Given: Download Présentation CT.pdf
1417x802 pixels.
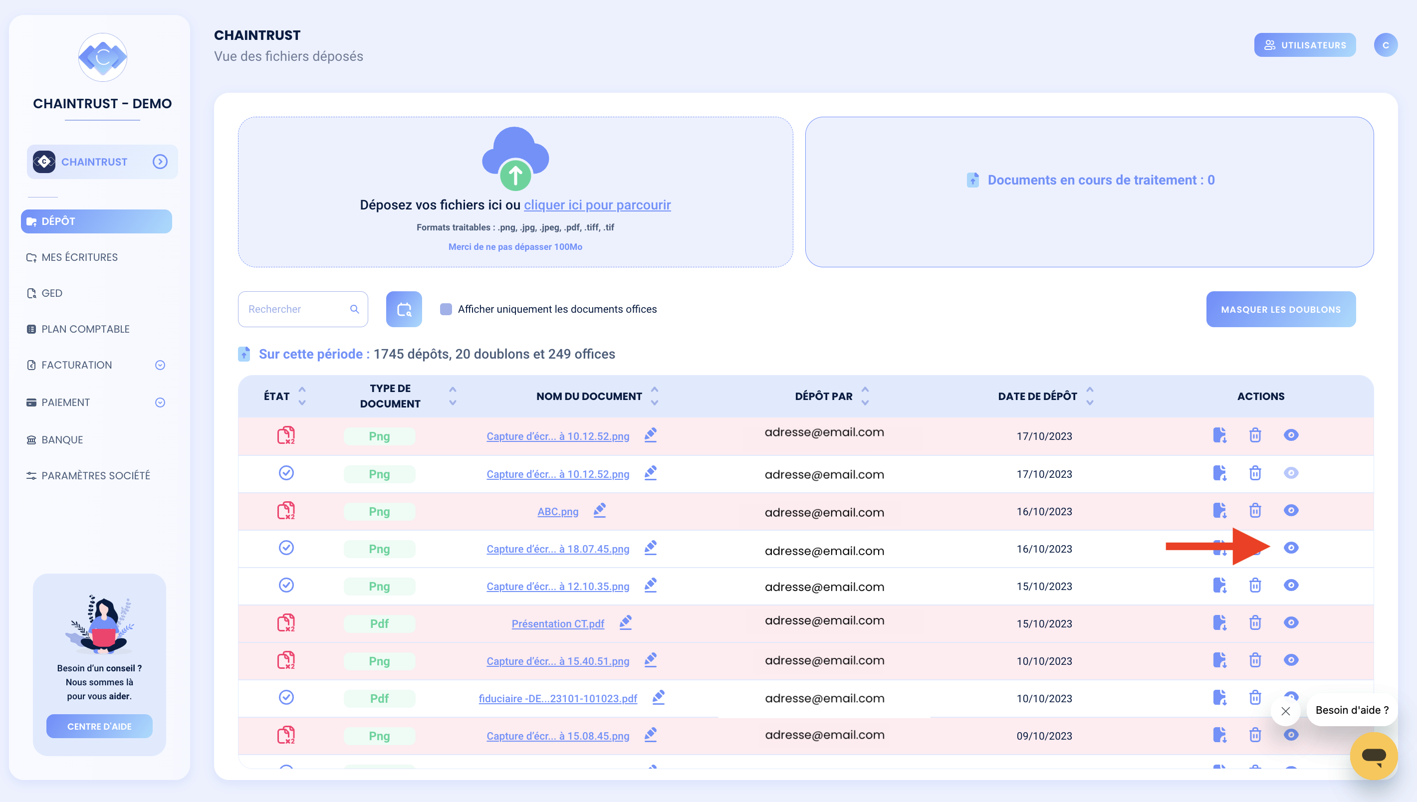Looking at the screenshot, I should 1219,623.
